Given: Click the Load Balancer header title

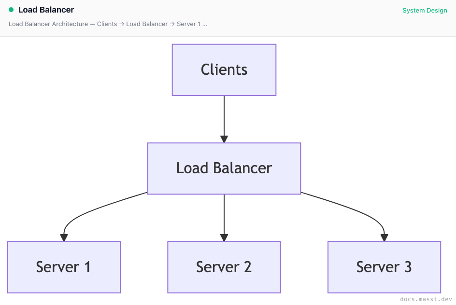Looking at the screenshot, I should pos(46,10).
